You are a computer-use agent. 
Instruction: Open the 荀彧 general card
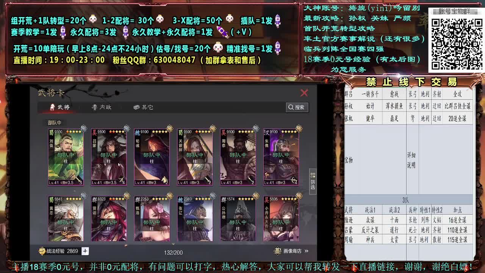152,157
